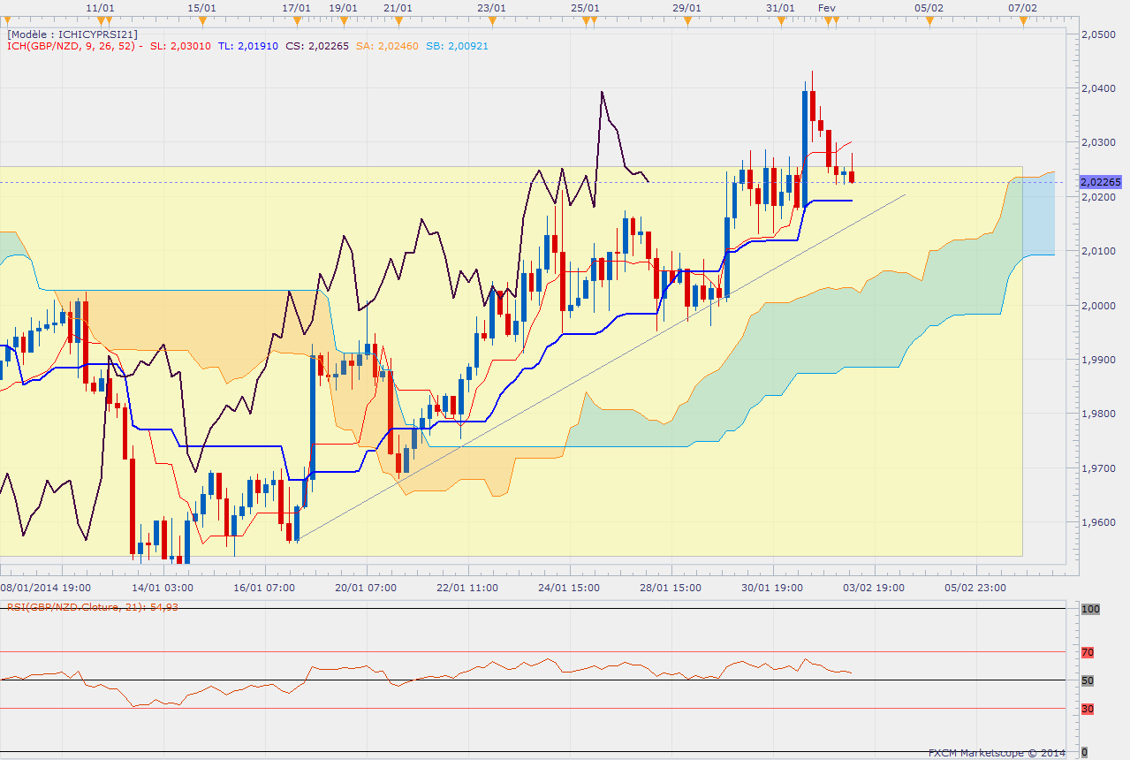Select the red 70 RSI level tag

click(1088, 652)
